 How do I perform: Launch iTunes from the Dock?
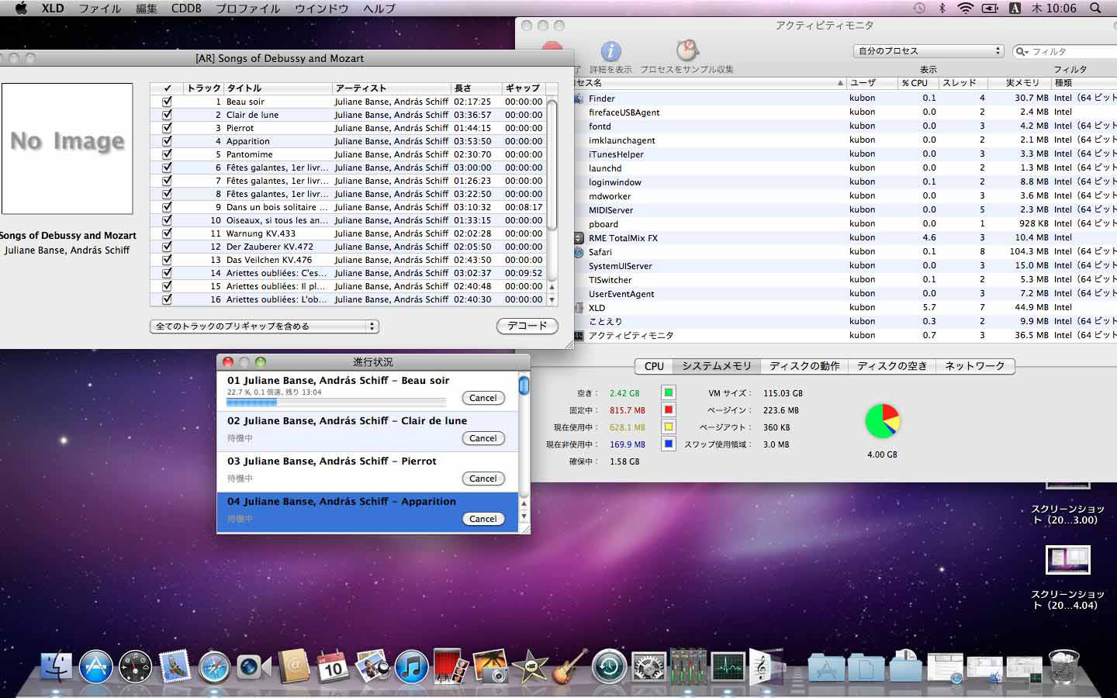pos(412,666)
